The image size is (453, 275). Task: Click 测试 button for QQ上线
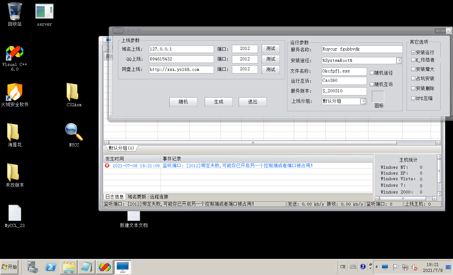click(271, 59)
